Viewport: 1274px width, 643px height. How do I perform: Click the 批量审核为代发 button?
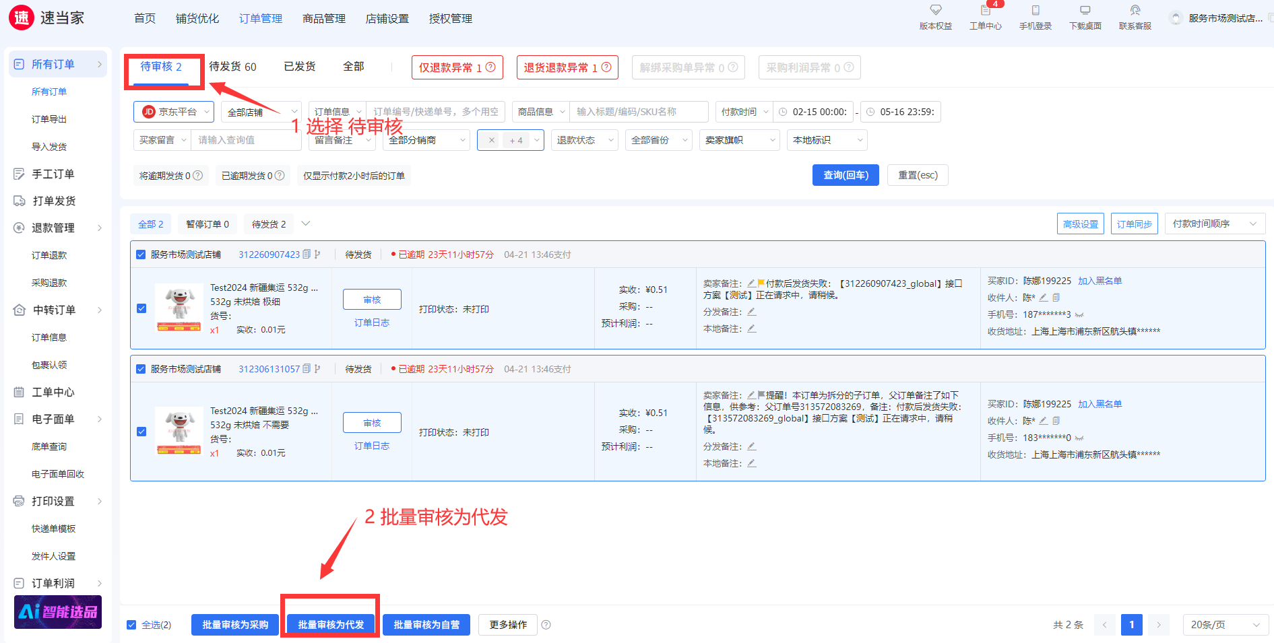[x=331, y=625]
